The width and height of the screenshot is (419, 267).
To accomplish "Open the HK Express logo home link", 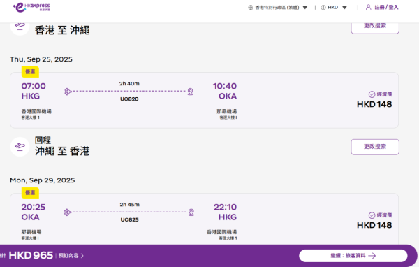I will (x=31, y=8).
